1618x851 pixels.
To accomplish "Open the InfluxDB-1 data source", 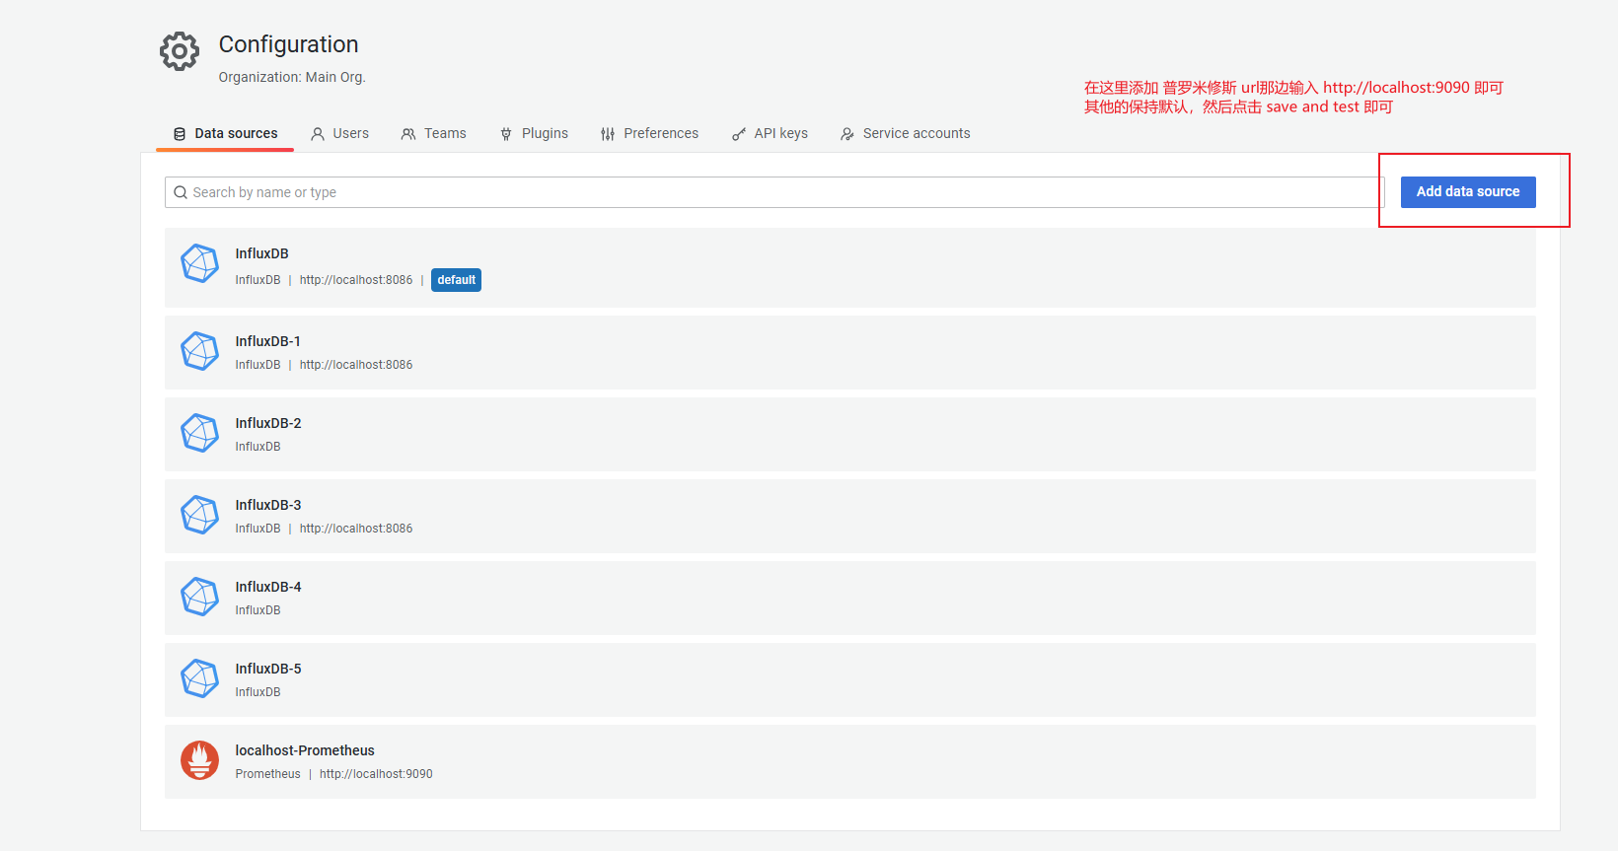I will [850, 352].
